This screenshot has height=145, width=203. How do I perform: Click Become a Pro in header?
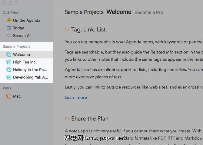point(148,12)
